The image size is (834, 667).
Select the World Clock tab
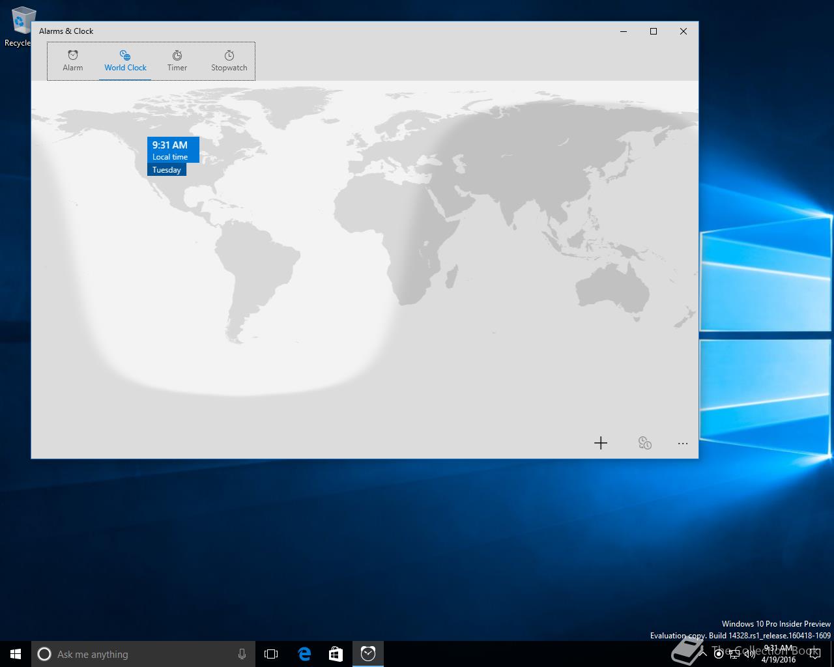pos(125,61)
